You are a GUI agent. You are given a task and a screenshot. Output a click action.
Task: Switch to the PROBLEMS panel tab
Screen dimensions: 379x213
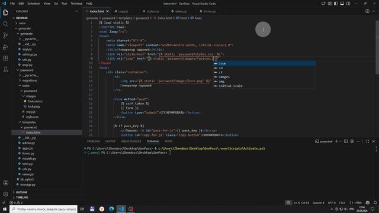[x=94, y=141]
